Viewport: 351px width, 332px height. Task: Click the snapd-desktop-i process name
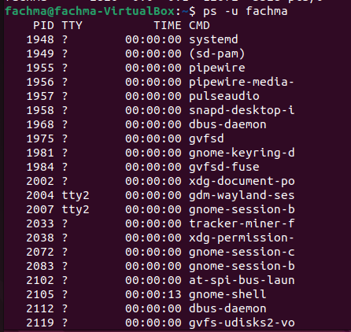pyautogui.click(x=242, y=110)
